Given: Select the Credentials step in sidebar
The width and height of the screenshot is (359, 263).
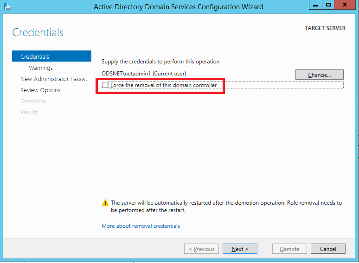Looking at the screenshot, I should tap(51, 56).
